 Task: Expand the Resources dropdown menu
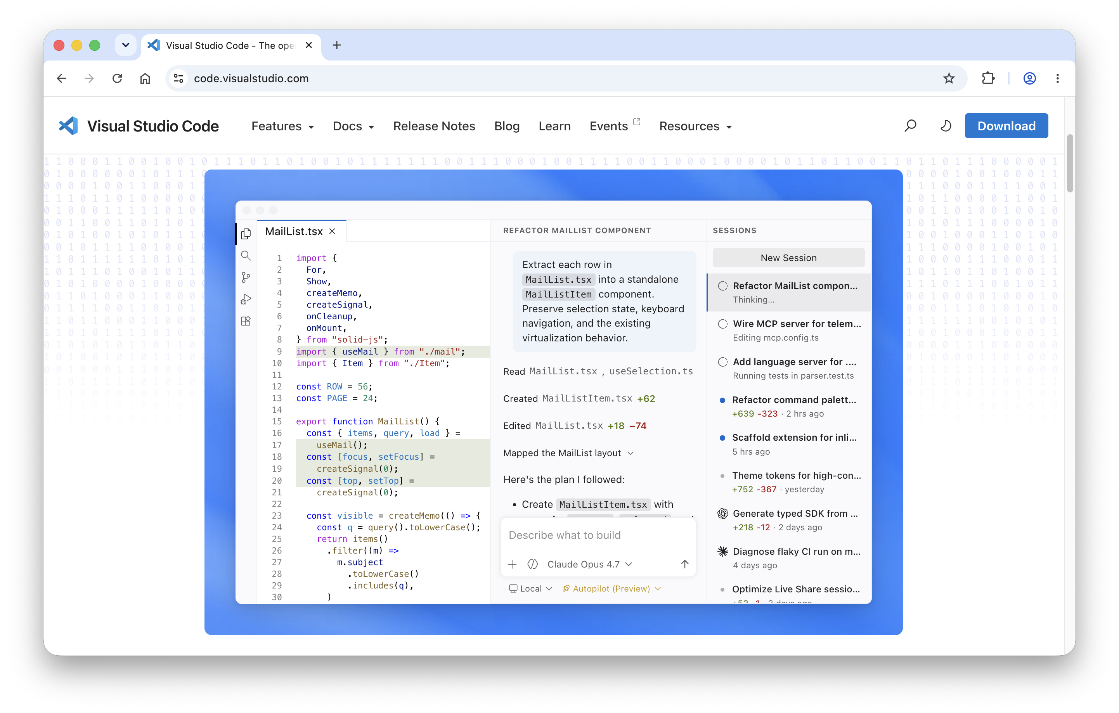696,126
